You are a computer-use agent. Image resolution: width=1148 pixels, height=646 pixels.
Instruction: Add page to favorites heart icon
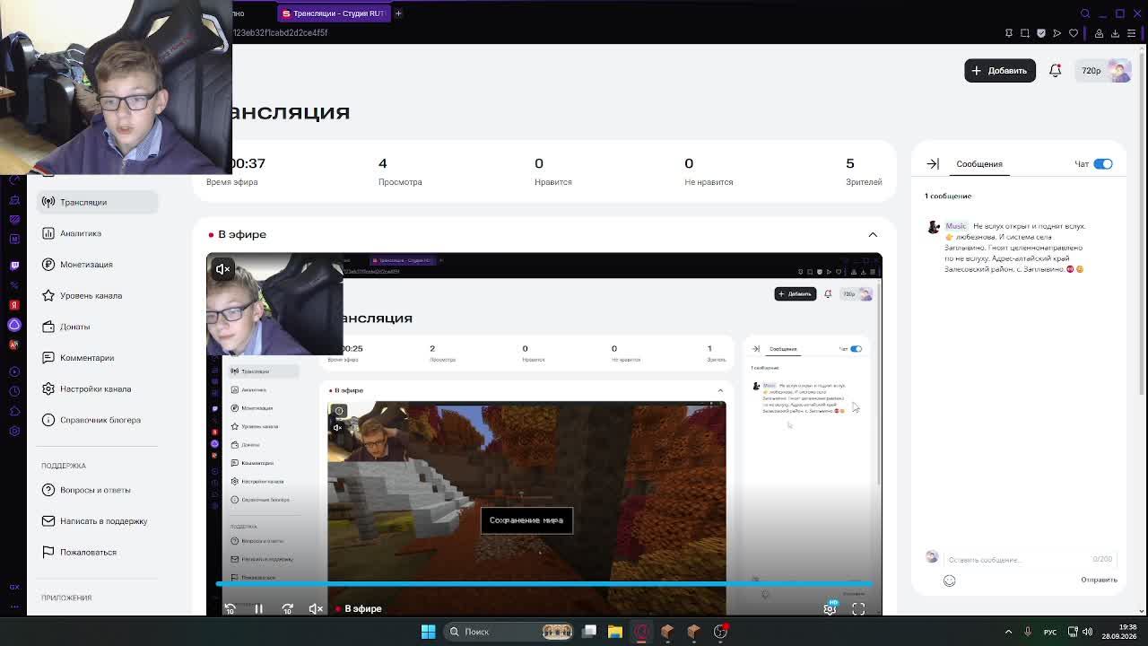tap(1074, 33)
